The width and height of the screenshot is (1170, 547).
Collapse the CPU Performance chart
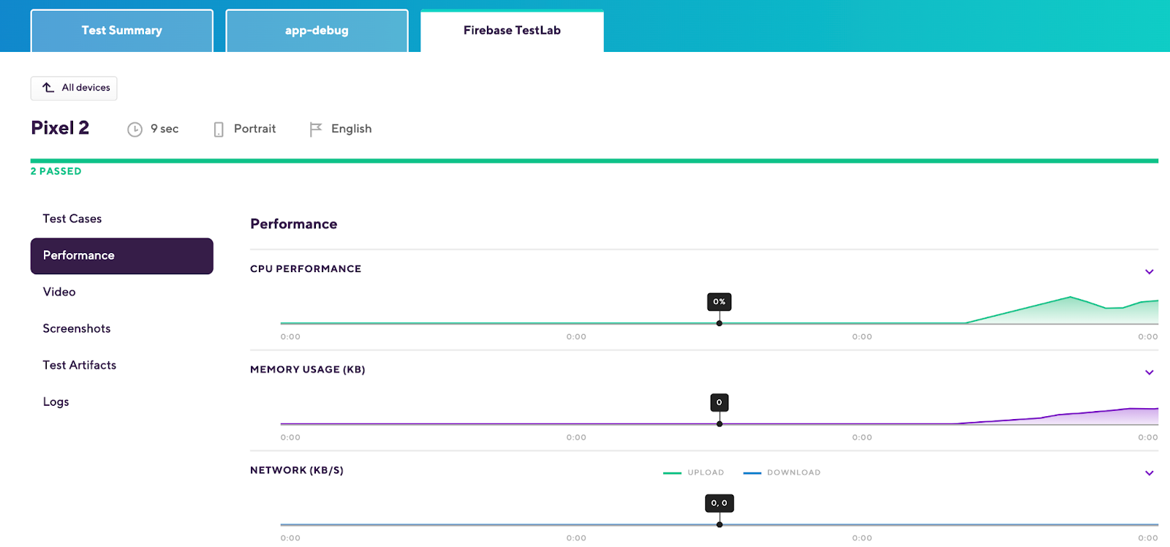[x=1149, y=271]
